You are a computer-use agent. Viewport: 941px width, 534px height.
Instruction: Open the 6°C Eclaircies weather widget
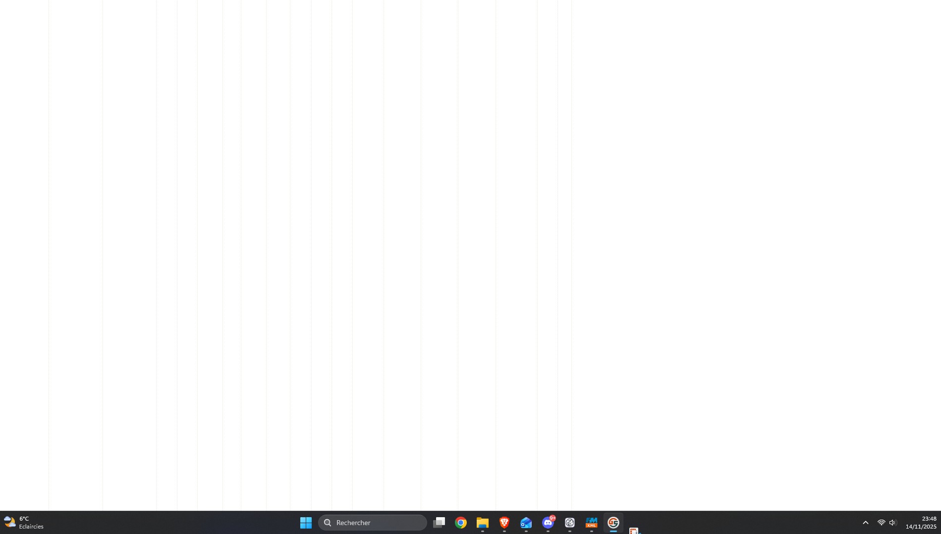point(24,523)
